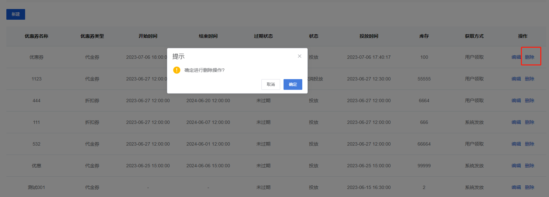Click the 状态 column header
Image resolution: width=549 pixels, height=197 pixels.
pos(314,36)
